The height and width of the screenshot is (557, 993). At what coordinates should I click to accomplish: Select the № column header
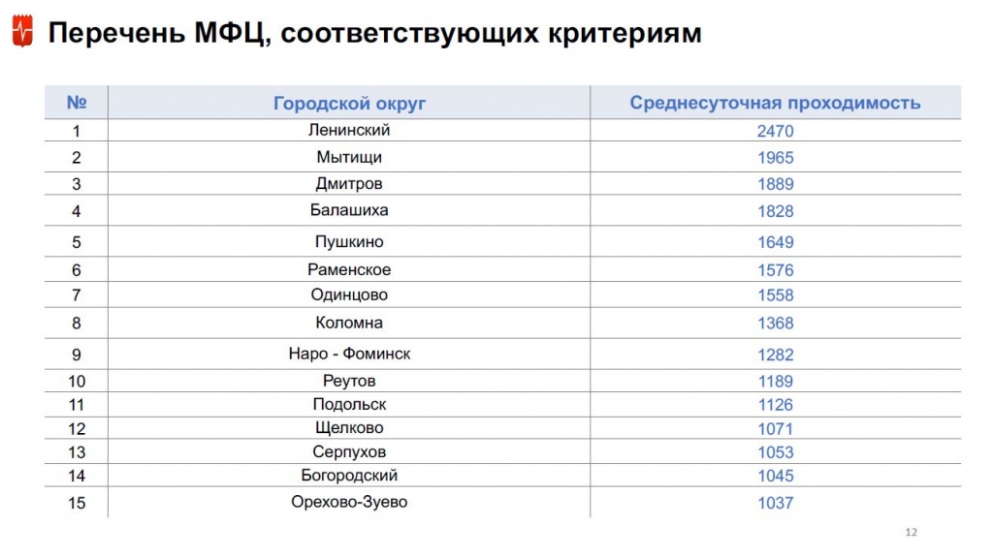pos(77,102)
